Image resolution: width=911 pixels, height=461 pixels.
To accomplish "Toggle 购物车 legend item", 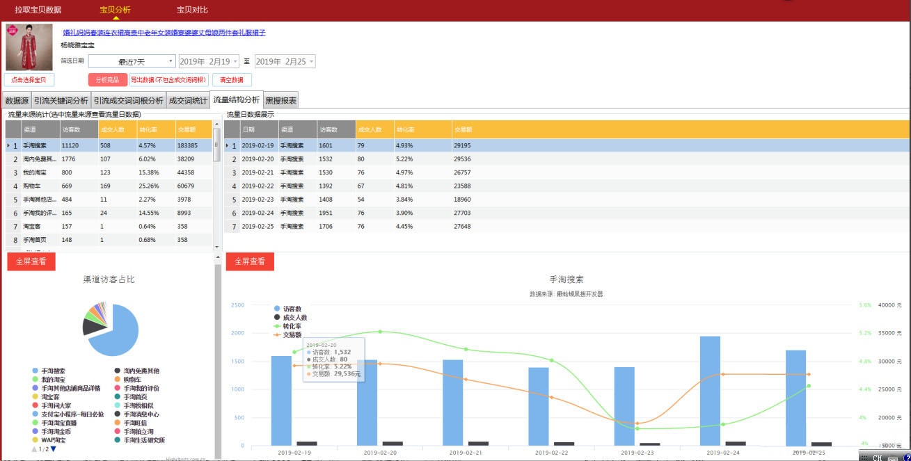I will [128, 380].
